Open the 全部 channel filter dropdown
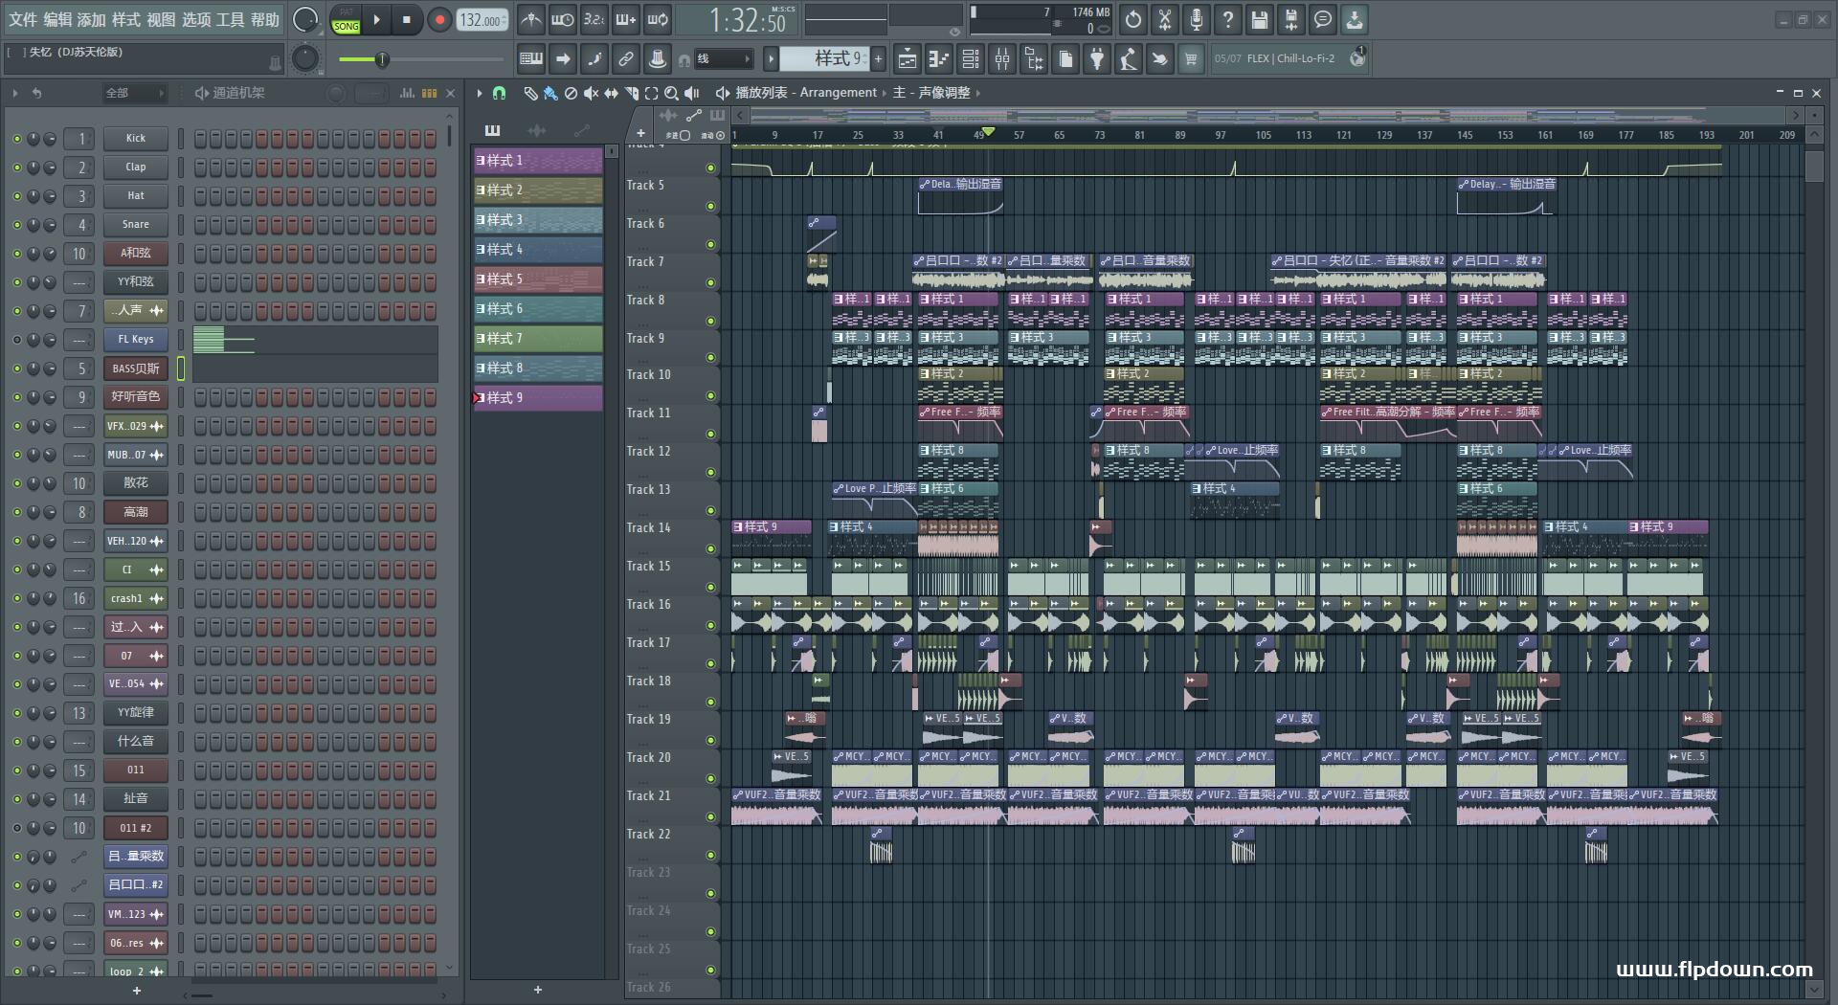Viewport: 1838px width, 1005px height. tap(134, 93)
